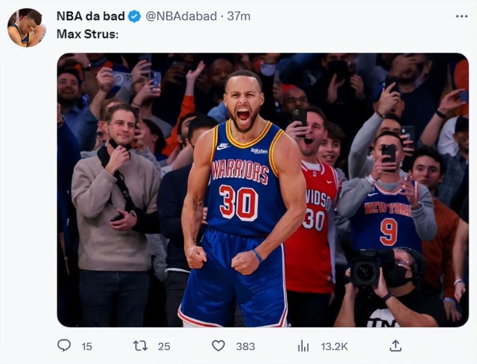The height and width of the screenshot is (364, 477).
Task: Click the 13.2K views count
Action: [x=334, y=346]
